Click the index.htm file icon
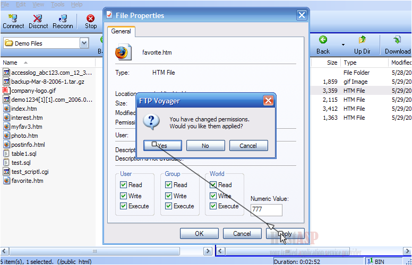 click(6, 109)
